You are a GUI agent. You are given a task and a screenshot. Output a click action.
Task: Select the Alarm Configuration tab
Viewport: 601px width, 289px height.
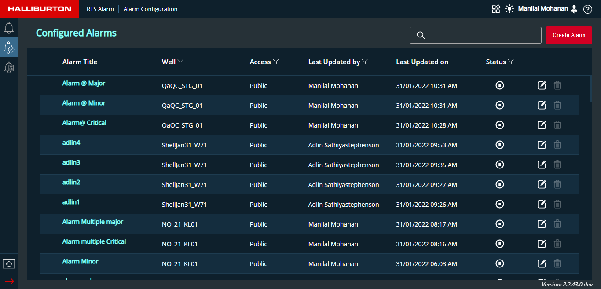[x=150, y=9]
